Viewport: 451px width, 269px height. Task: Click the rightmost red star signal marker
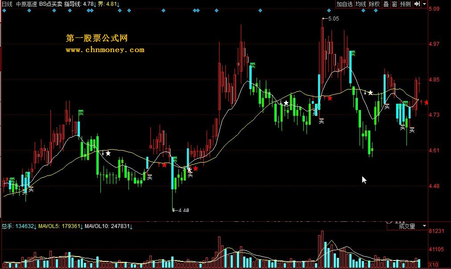pos(426,102)
